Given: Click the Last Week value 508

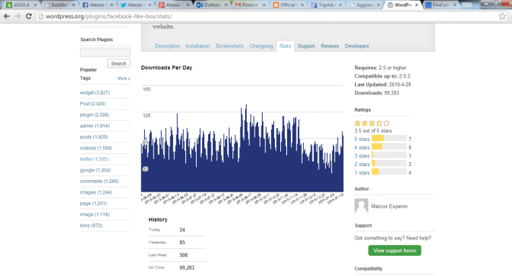Looking at the screenshot, I should click(183, 255).
